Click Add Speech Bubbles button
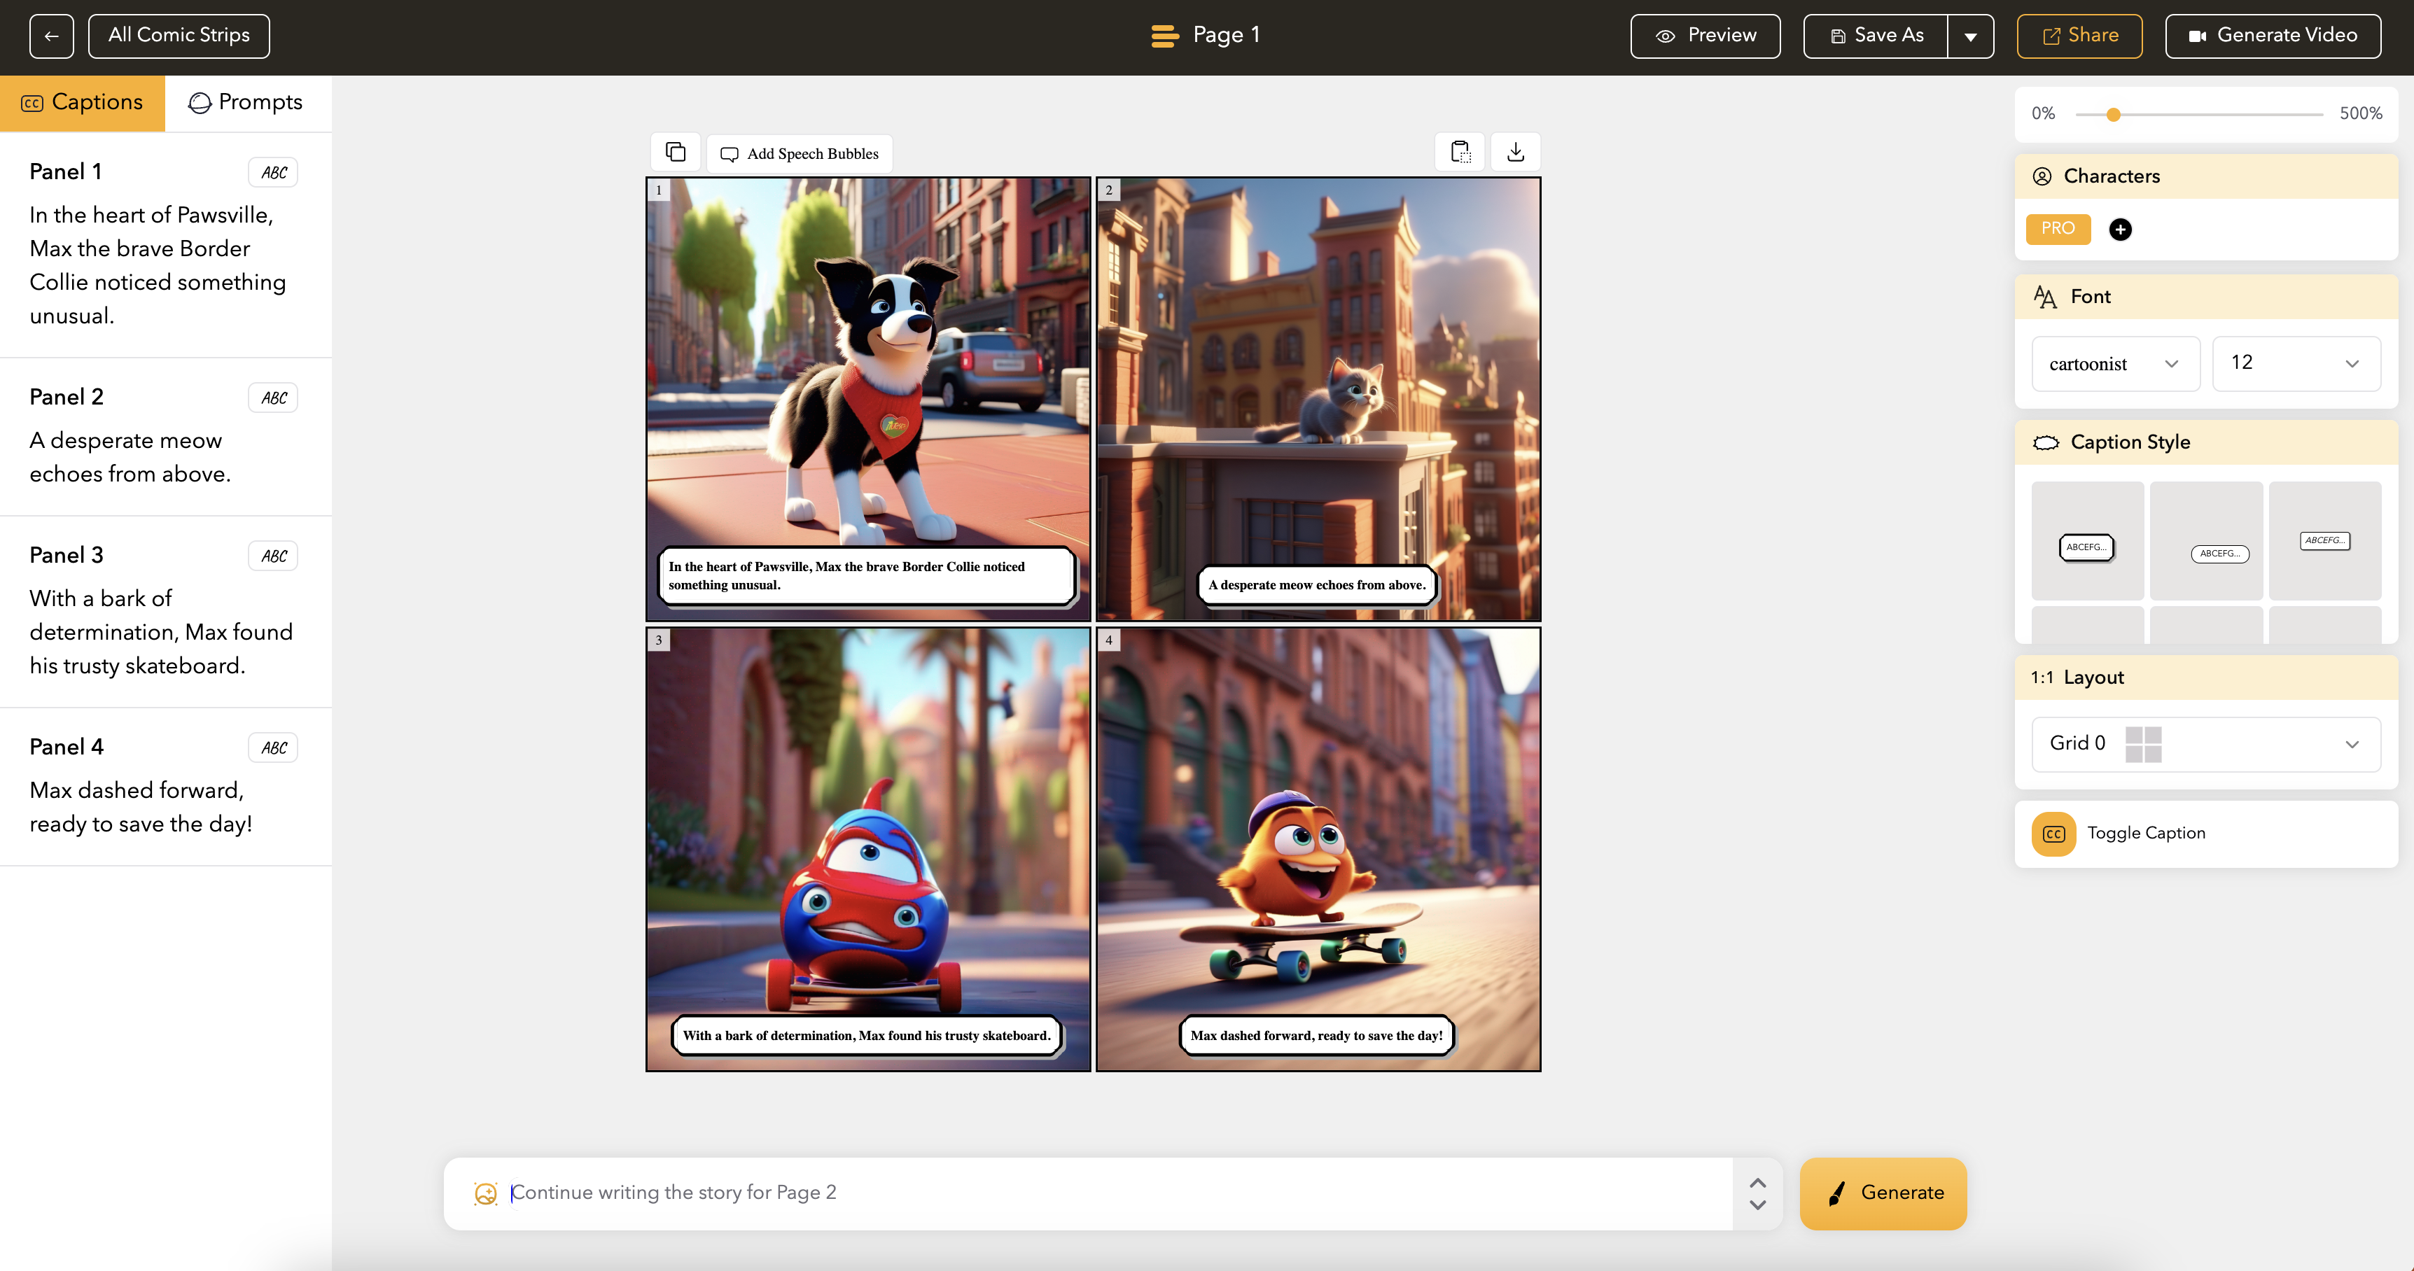The image size is (2414, 1271). pyautogui.click(x=800, y=153)
